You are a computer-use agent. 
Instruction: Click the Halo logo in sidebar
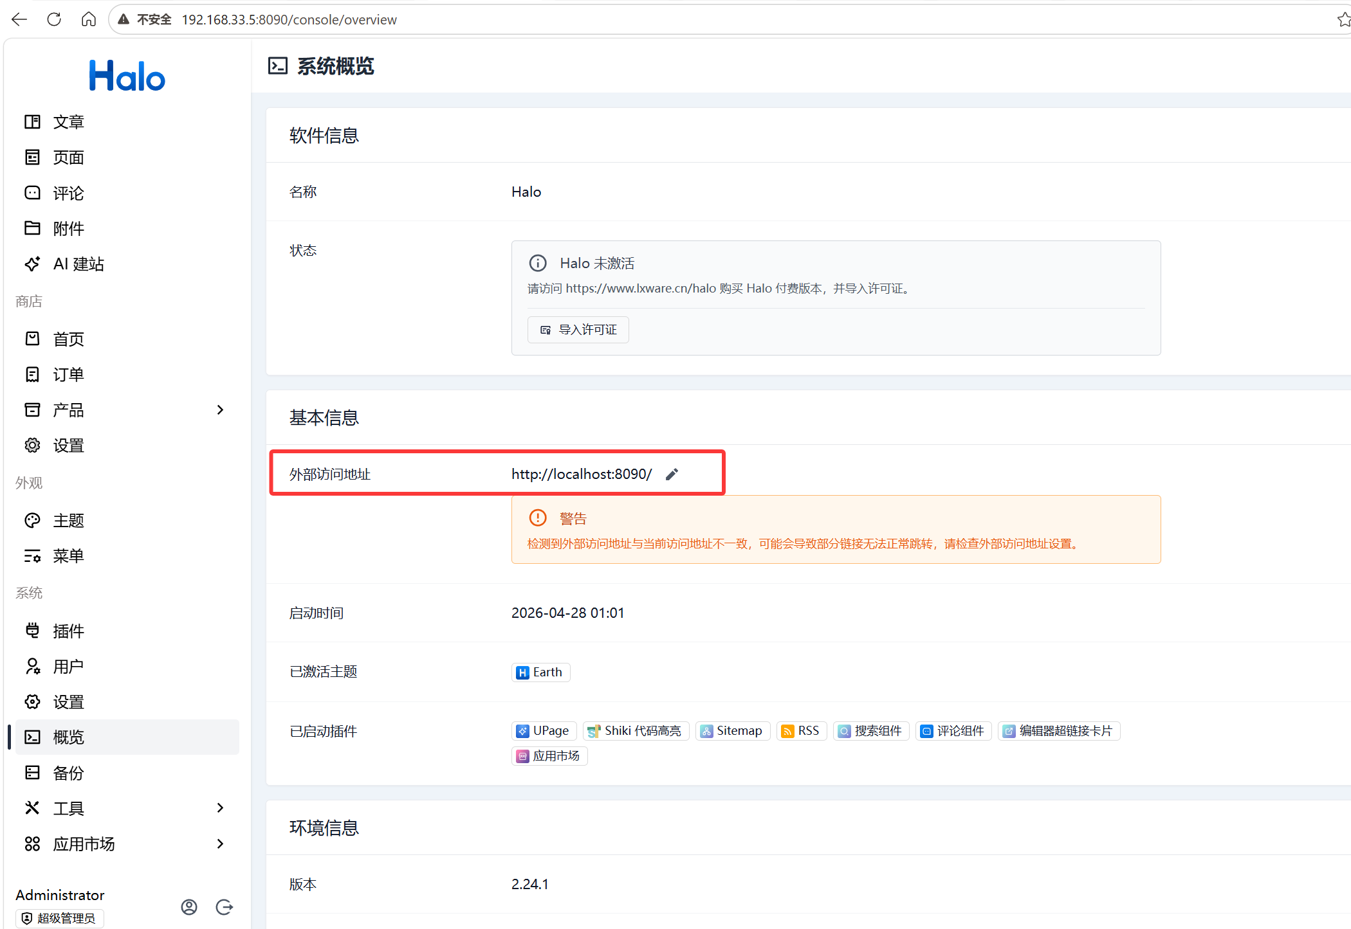[127, 76]
